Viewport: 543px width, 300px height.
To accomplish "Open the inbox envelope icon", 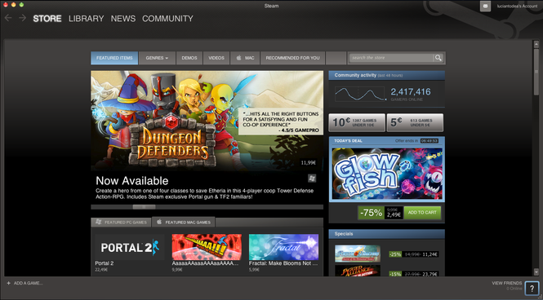I will pyautogui.click(x=485, y=6).
